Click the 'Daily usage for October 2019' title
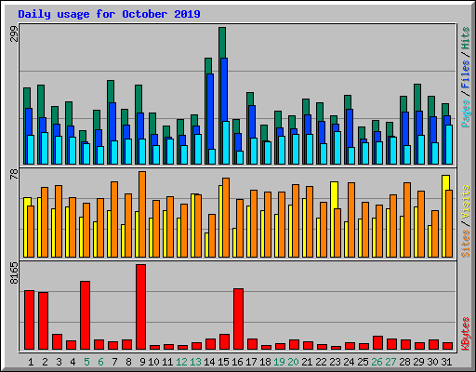 pos(109,14)
